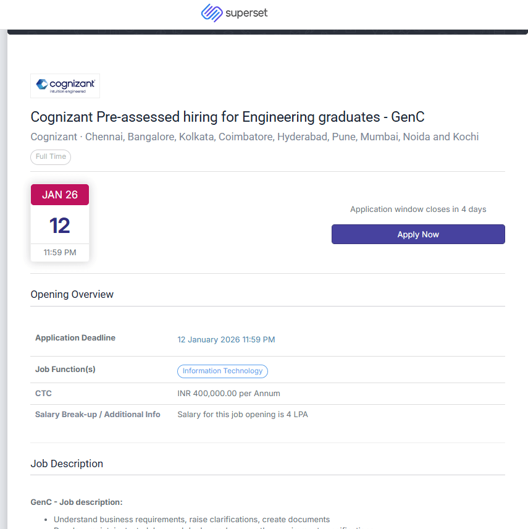The height and width of the screenshot is (529, 528).
Task: Click the Information Technology job function chip
Action: click(x=222, y=371)
